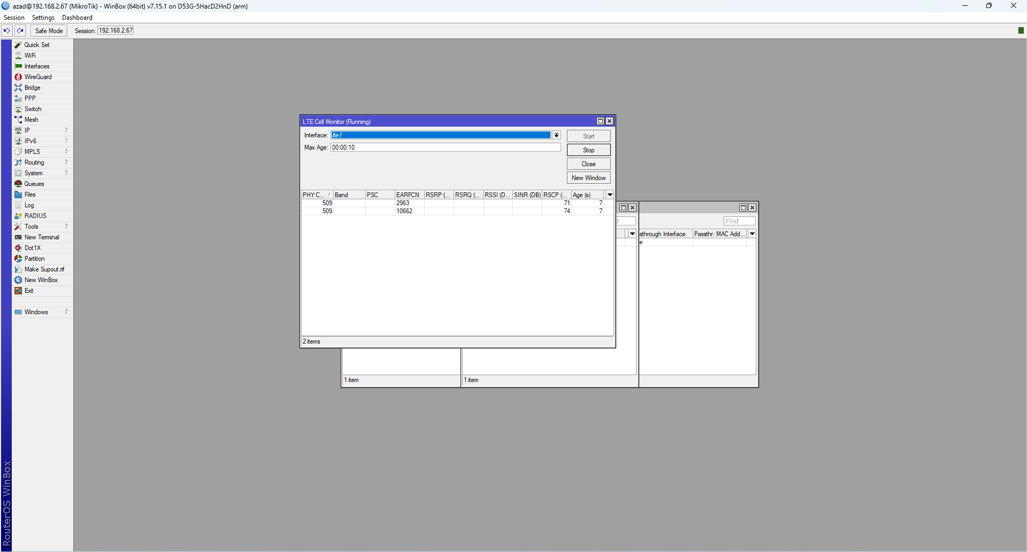Click the Session address field
Image resolution: width=1027 pixels, height=552 pixels.
116,30
